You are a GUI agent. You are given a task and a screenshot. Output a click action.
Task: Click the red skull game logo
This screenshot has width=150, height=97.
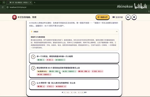coord(14,17)
